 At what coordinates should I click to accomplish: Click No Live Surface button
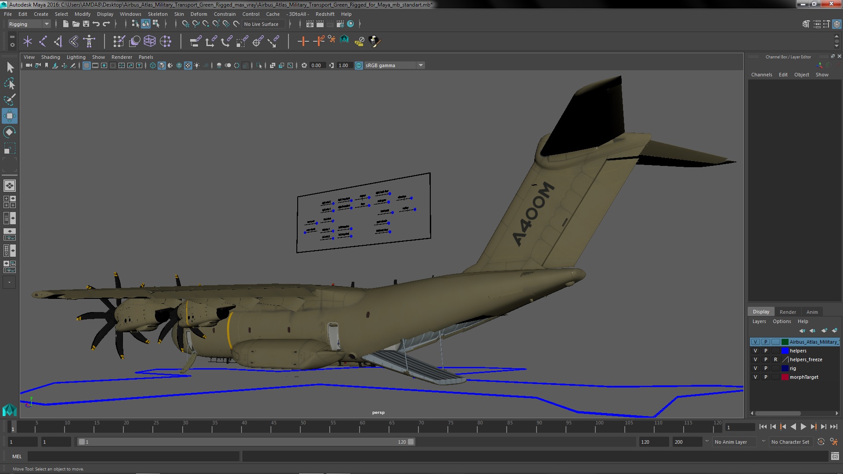pos(261,24)
